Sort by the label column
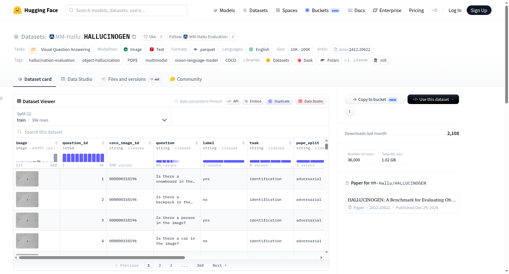The width and height of the screenshot is (509, 274). pyautogui.click(x=243, y=143)
